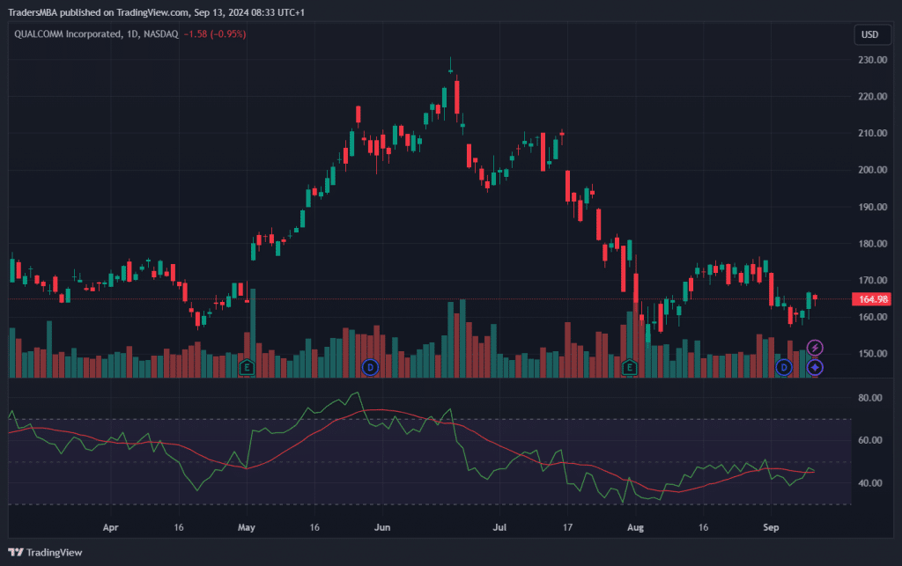Viewport: 902px width, 566px height.
Task: Select the Jun label on time axis
Action: [x=381, y=529]
